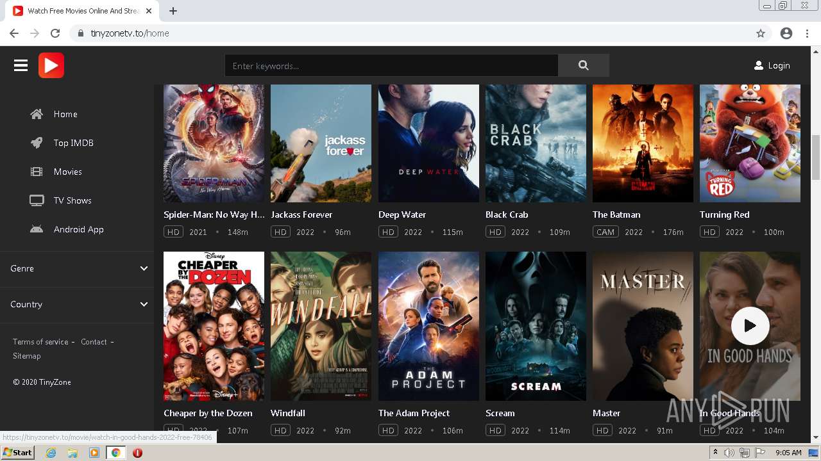Click the TV Shows monitor icon

click(x=37, y=200)
